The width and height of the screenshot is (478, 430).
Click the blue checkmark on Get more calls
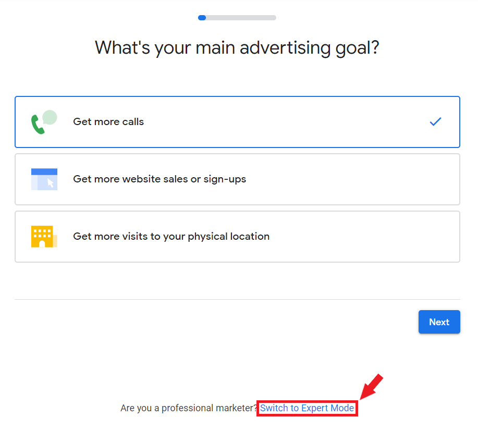pyautogui.click(x=435, y=122)
